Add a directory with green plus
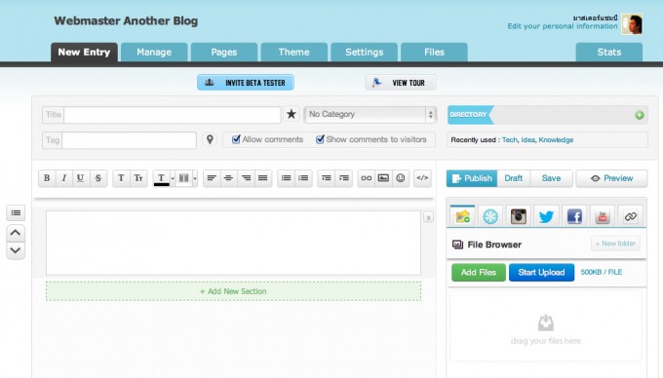This screenshot has height=378, width=663. (x=640, y=115)
